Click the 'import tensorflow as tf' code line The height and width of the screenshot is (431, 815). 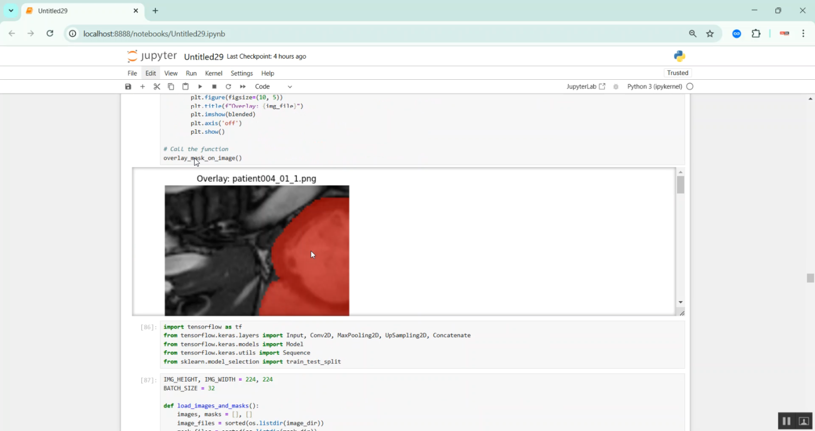[203, 327]
